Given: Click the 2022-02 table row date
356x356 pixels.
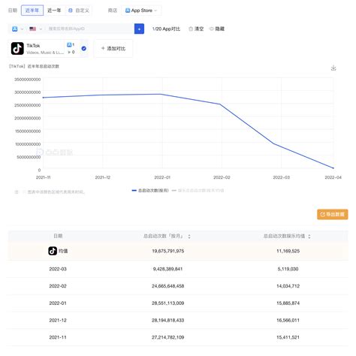Looking at the screenshot, I should [x=58, y=286].
